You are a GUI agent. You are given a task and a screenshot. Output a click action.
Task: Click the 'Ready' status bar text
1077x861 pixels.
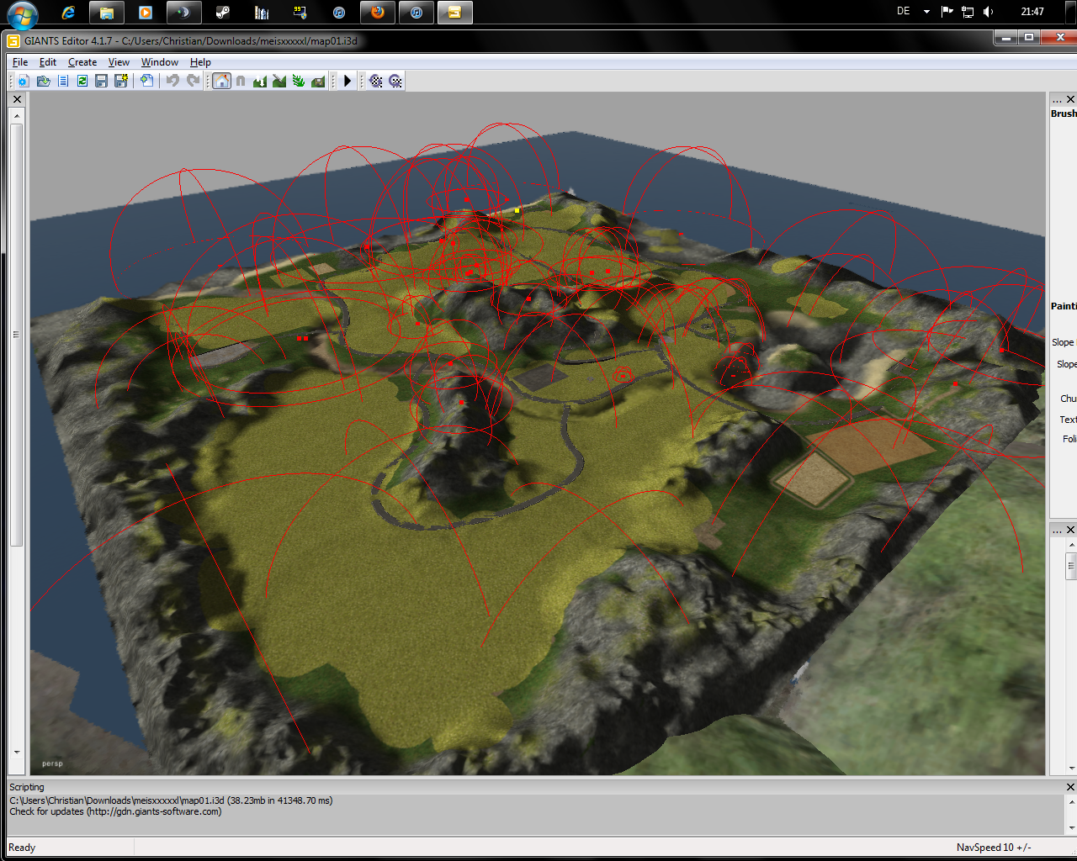point(22,848)
